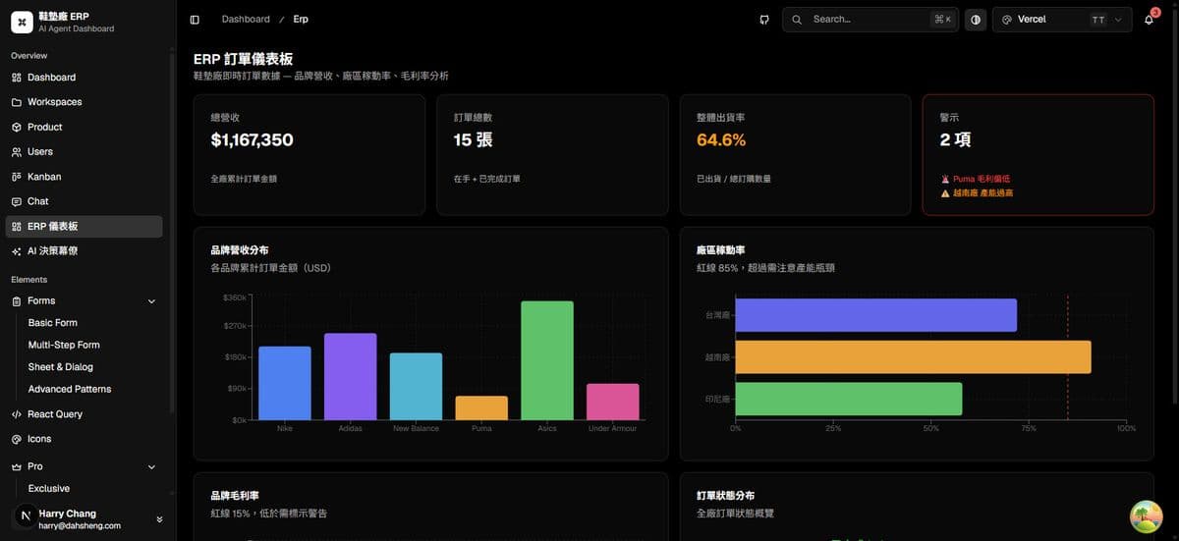Click the Dashboard grid icon
This screenshot has width=1179, height=541.
click(17, 78)
